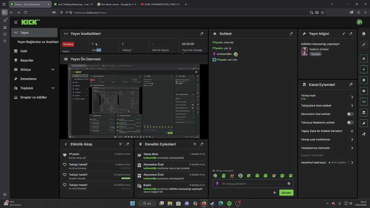Screen dimensions: 370x208
Task: Open Hedefleri belirleyin chevron
Action: click(x=352, y=163)
